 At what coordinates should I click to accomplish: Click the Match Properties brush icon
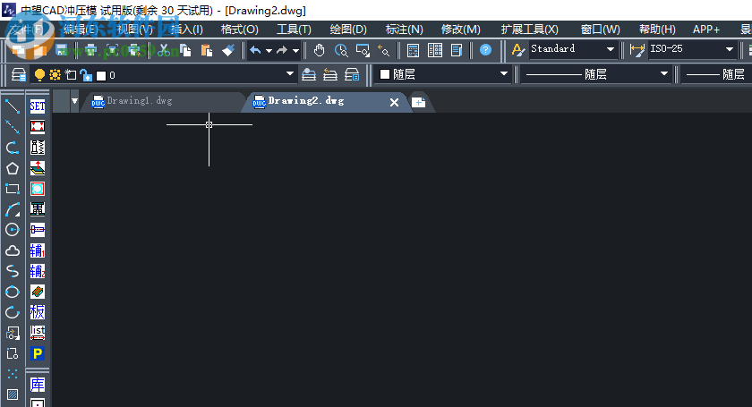[x=228, y=50]
